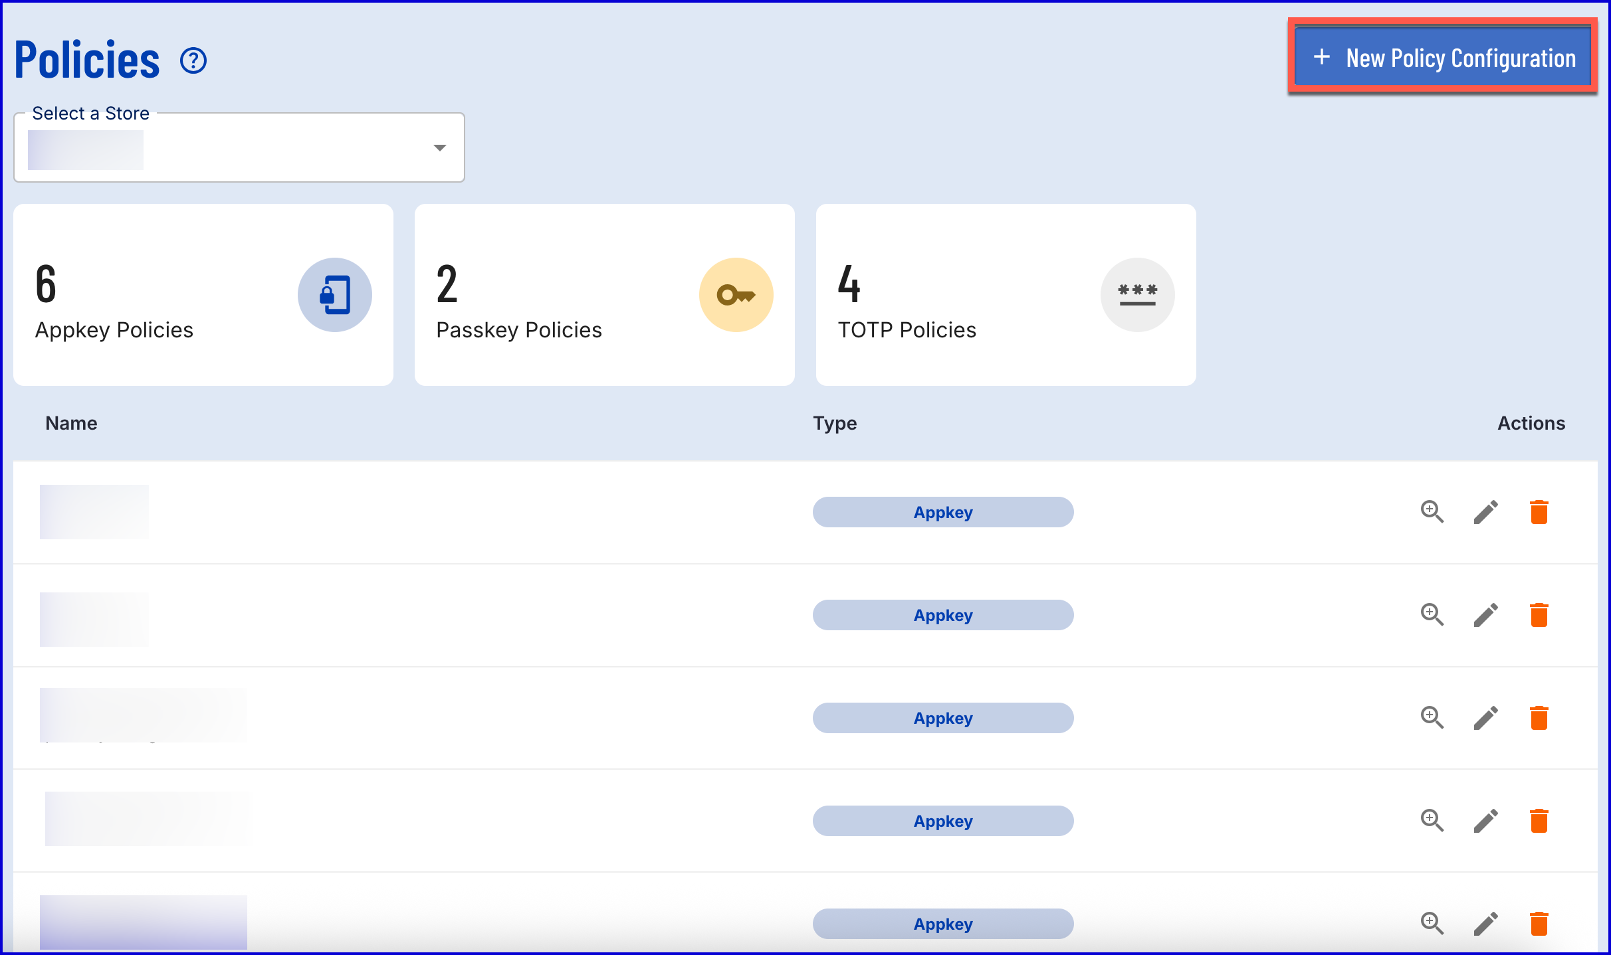
Task: Edit the third policy row
Action: click(1485, 718)
